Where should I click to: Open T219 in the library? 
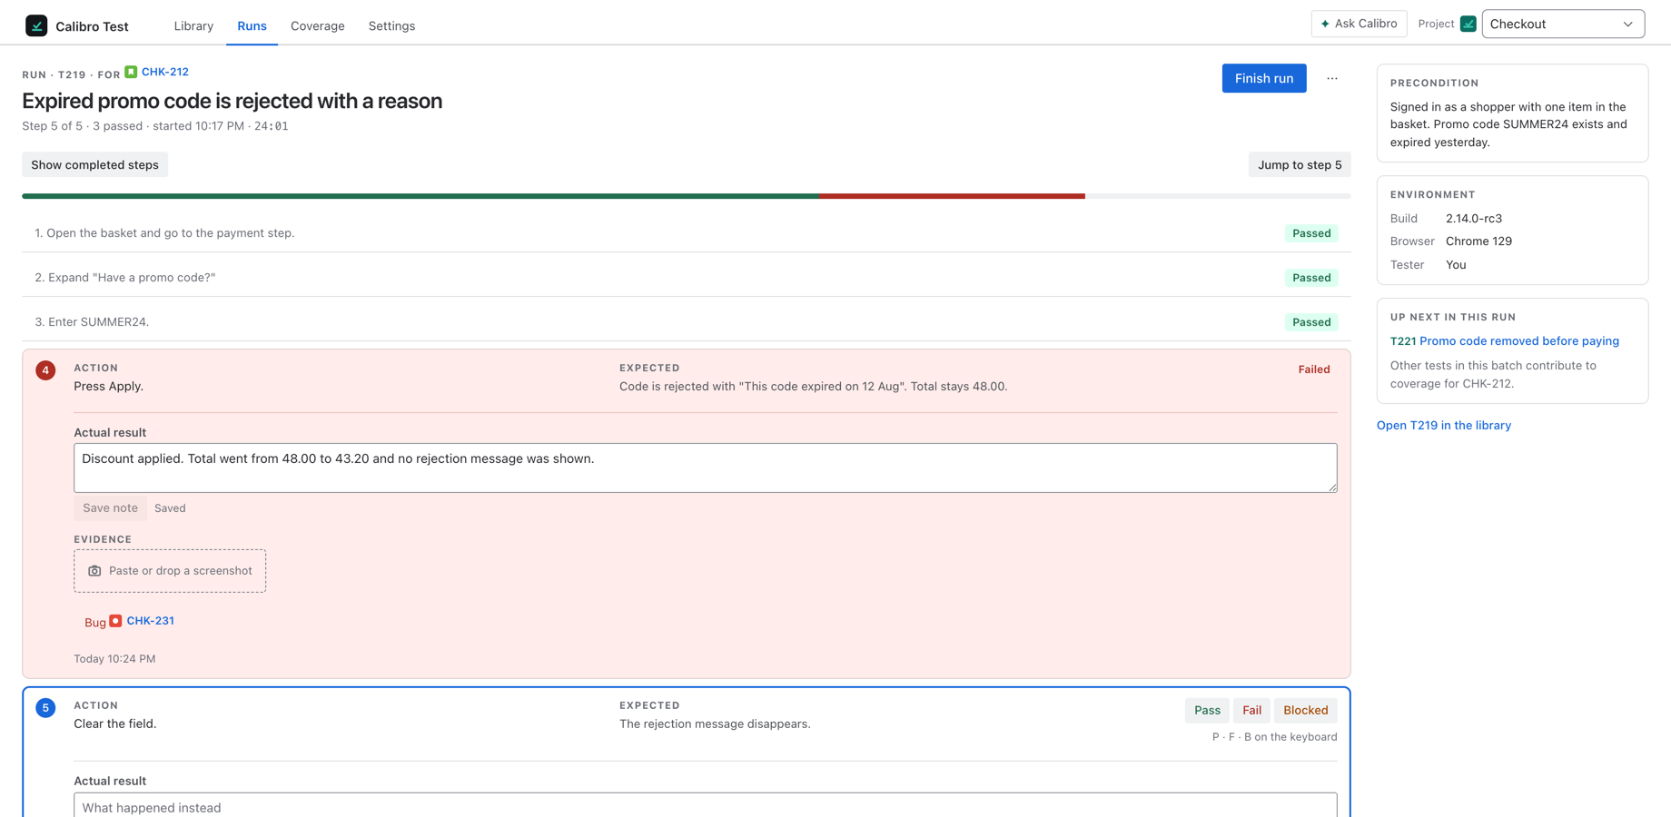coord(1444,425)
